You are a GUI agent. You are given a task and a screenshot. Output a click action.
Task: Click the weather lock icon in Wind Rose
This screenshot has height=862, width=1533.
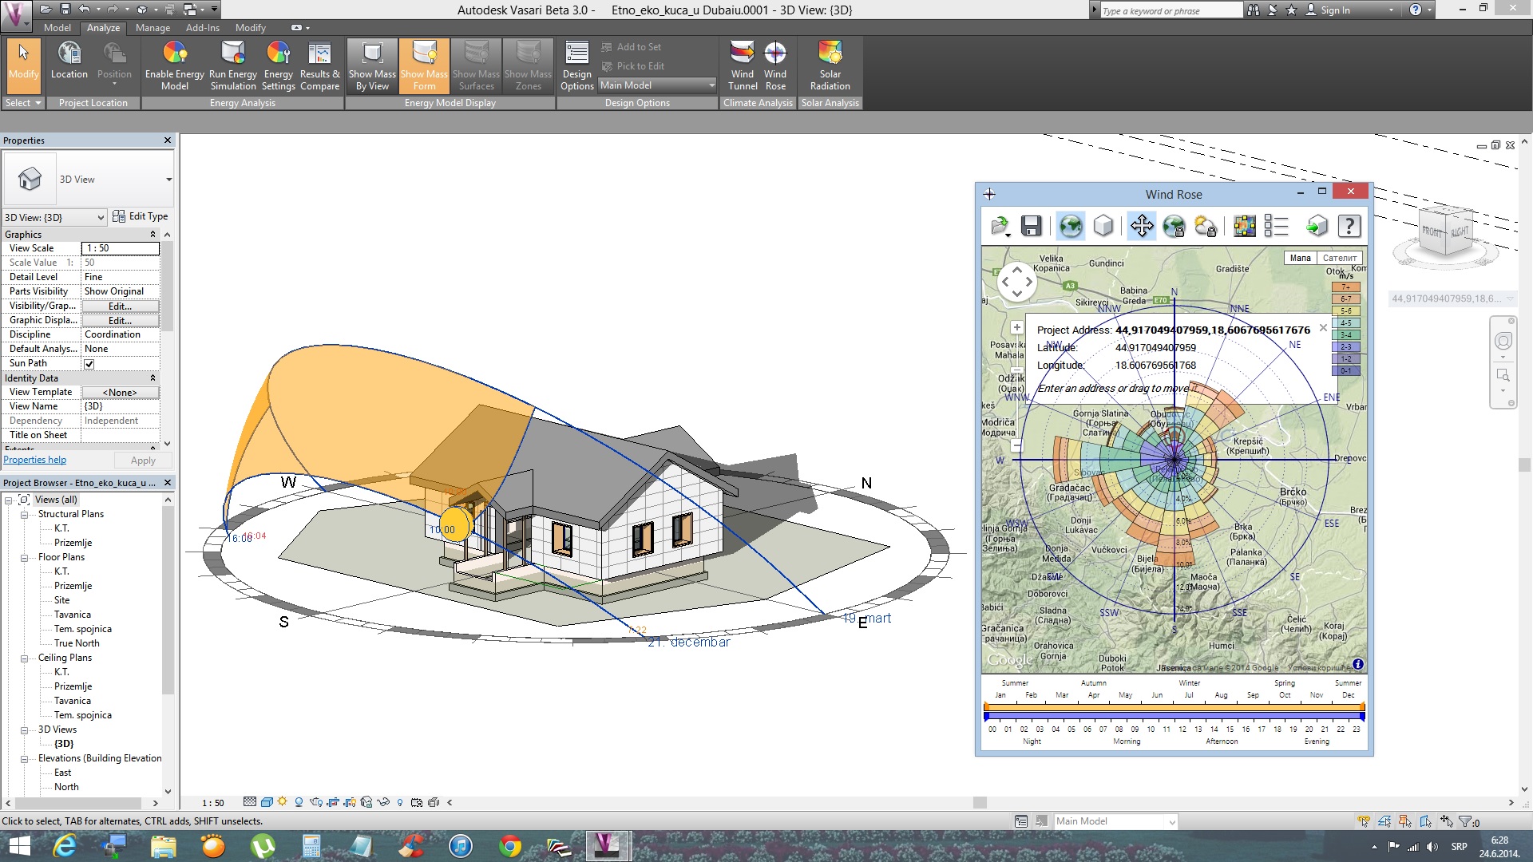coord(1205,227)
